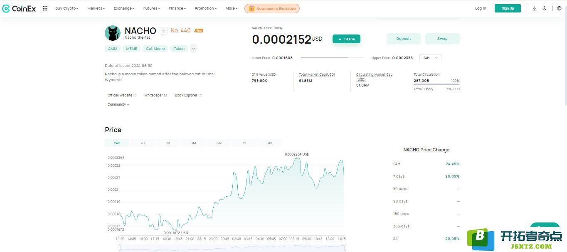This screenshot has height=252, width=567.
Task: Click the right handle of chart range slider
Action: pyautogui.click(x=345, y=248)
